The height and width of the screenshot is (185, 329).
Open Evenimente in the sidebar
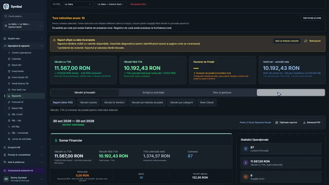pyautogui.click(x=25, y=71)
